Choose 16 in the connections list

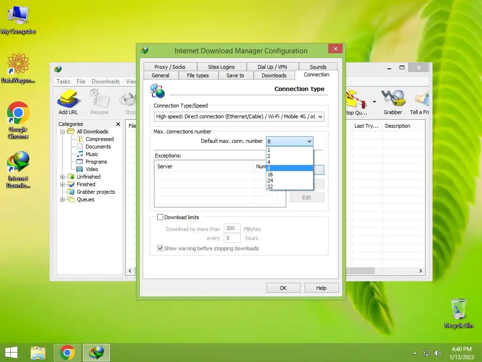289,174
